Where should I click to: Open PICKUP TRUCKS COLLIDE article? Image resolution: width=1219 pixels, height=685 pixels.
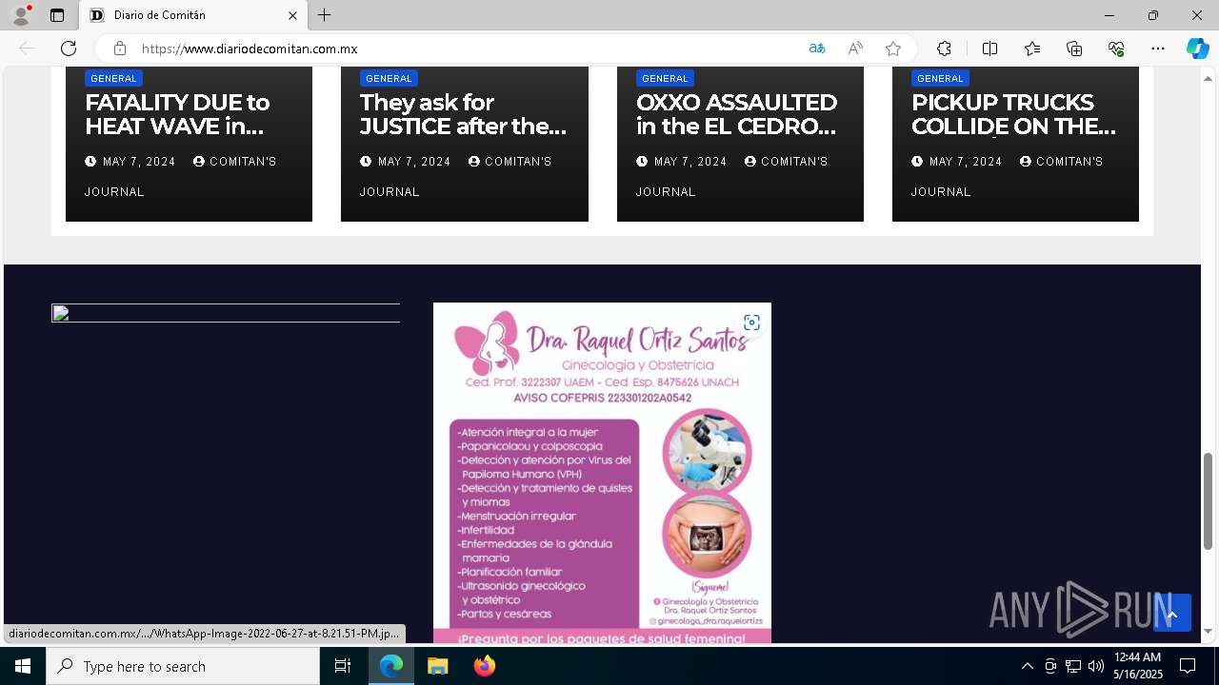click(x=1013, y=114)
